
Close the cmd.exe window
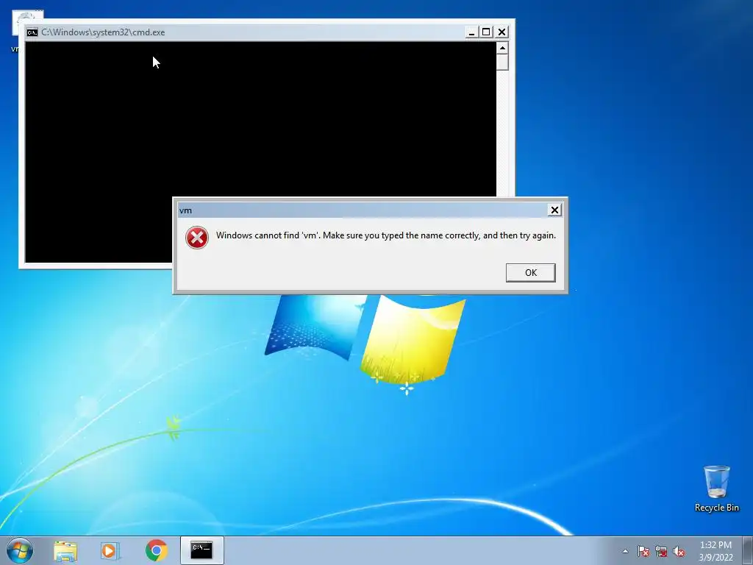click(502, 32)
